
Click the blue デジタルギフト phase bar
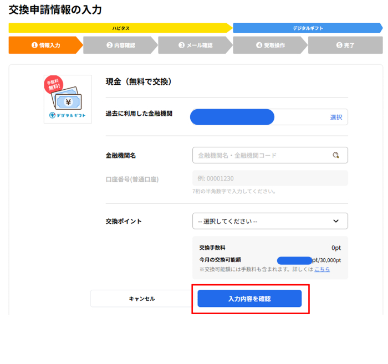308,28
